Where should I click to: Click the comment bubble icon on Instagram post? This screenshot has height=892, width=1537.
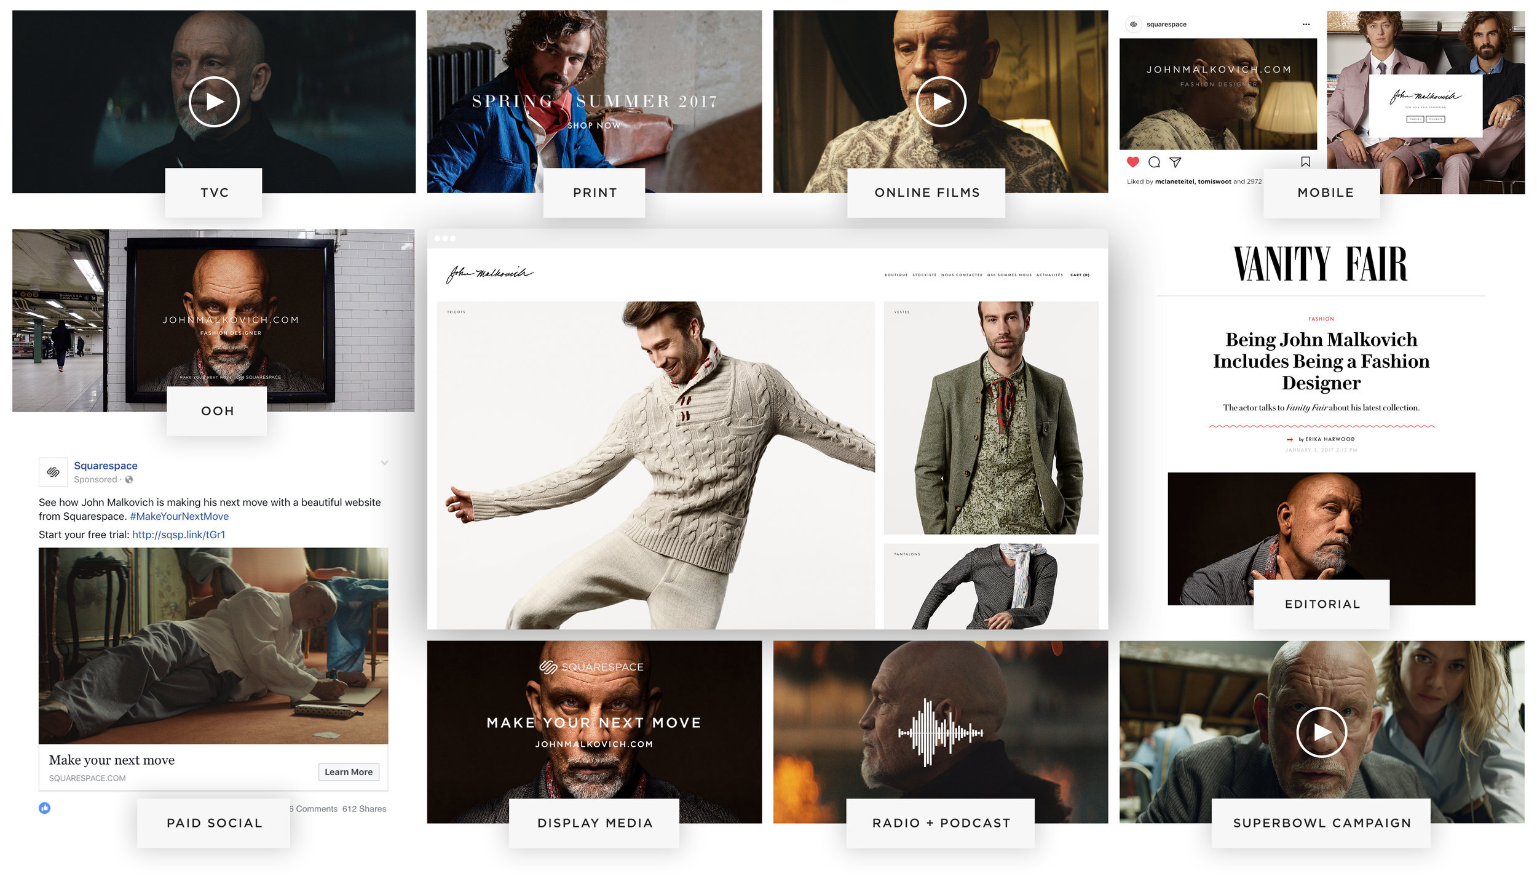(x=1154, y=162)
